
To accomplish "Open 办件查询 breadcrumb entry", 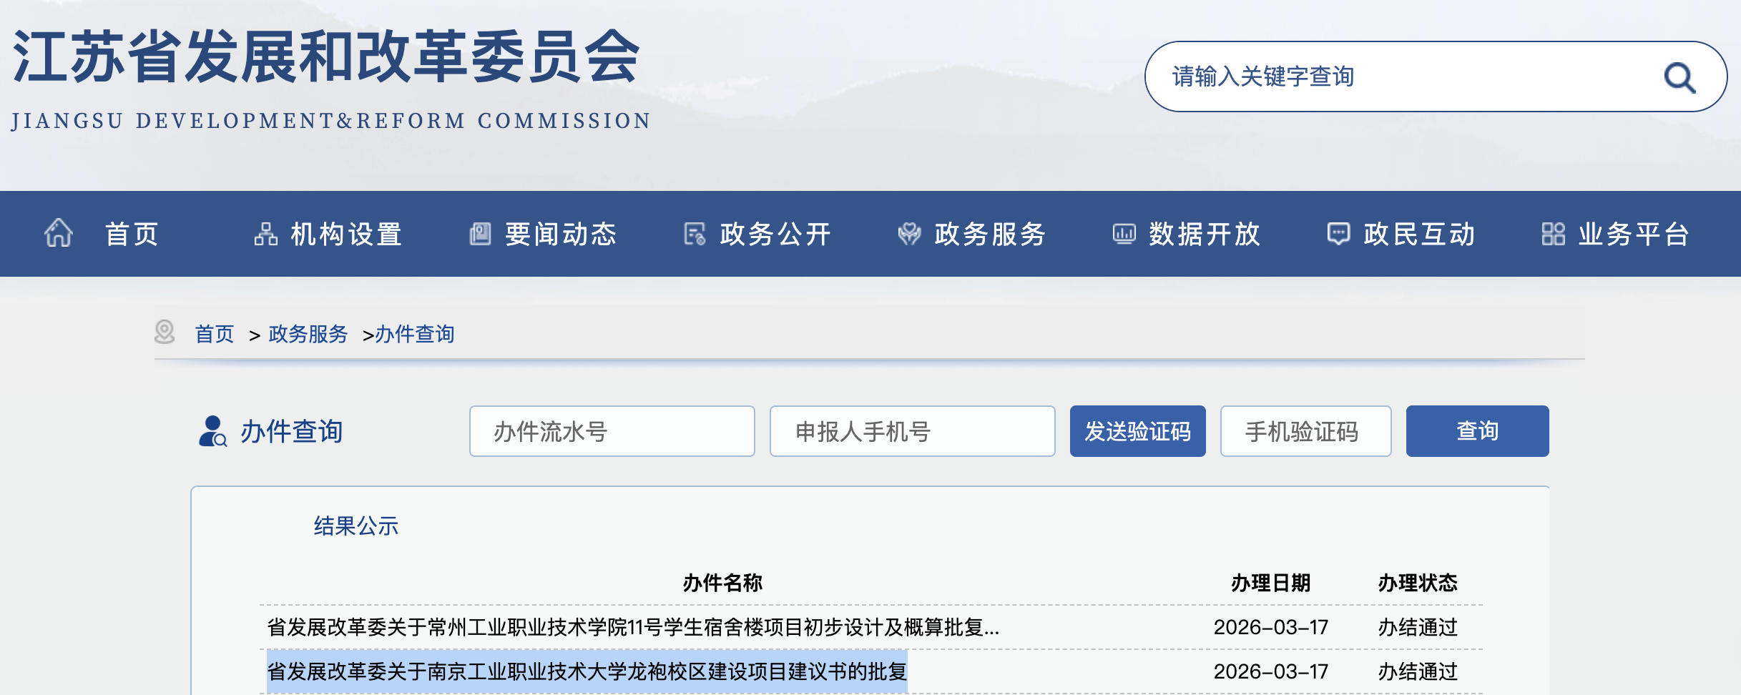I will tap(413, 333).
